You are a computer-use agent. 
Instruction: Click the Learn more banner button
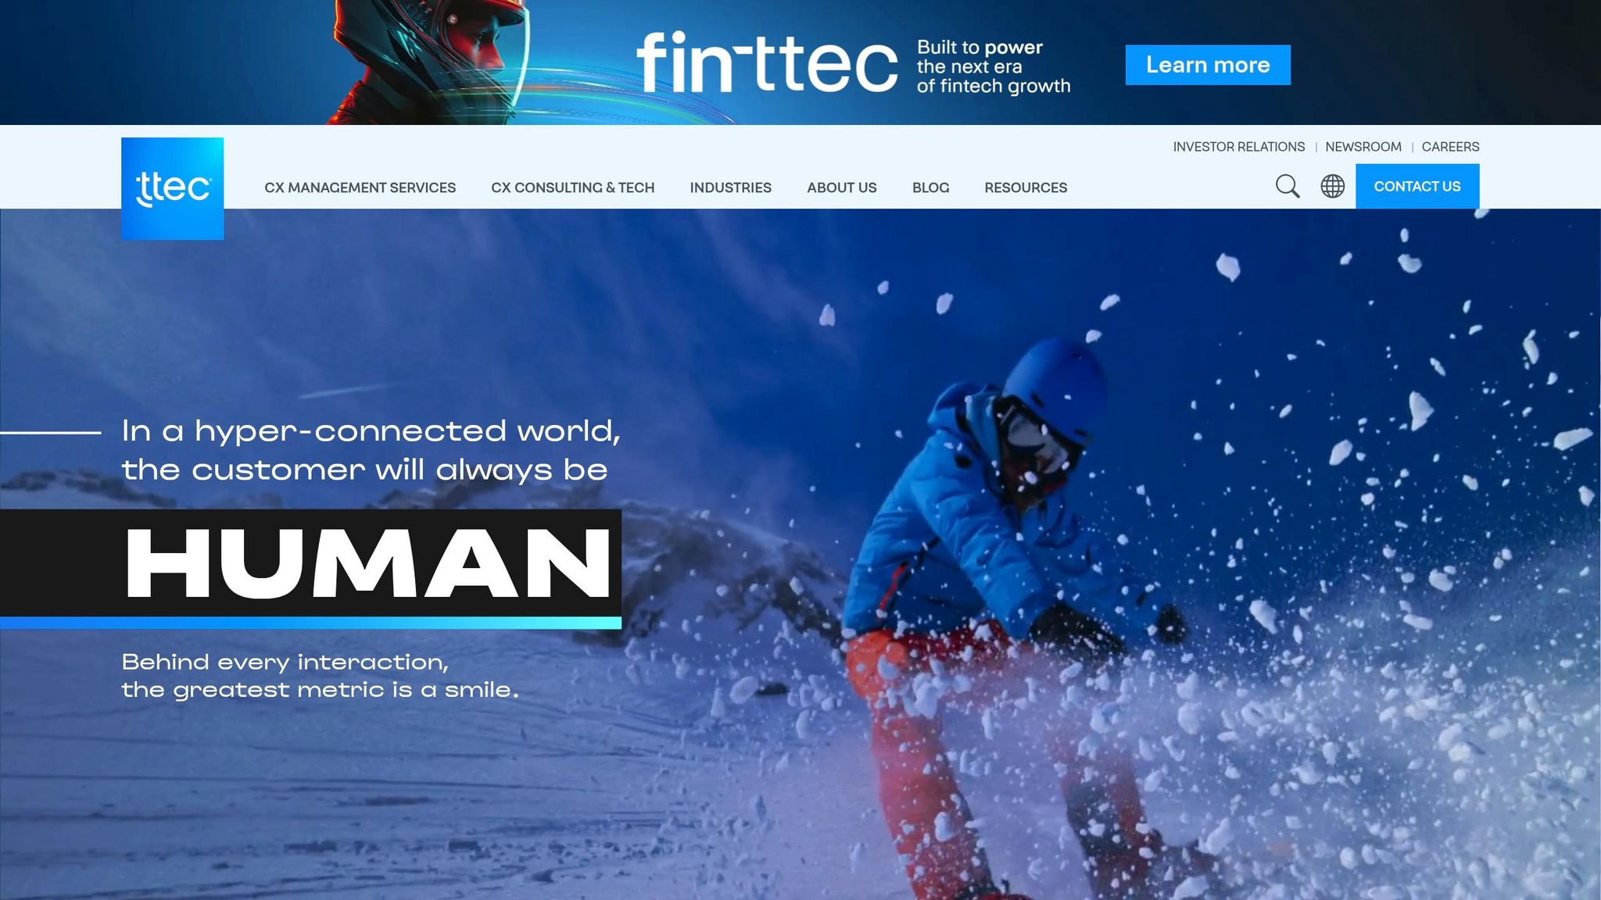click(1208, 65)
